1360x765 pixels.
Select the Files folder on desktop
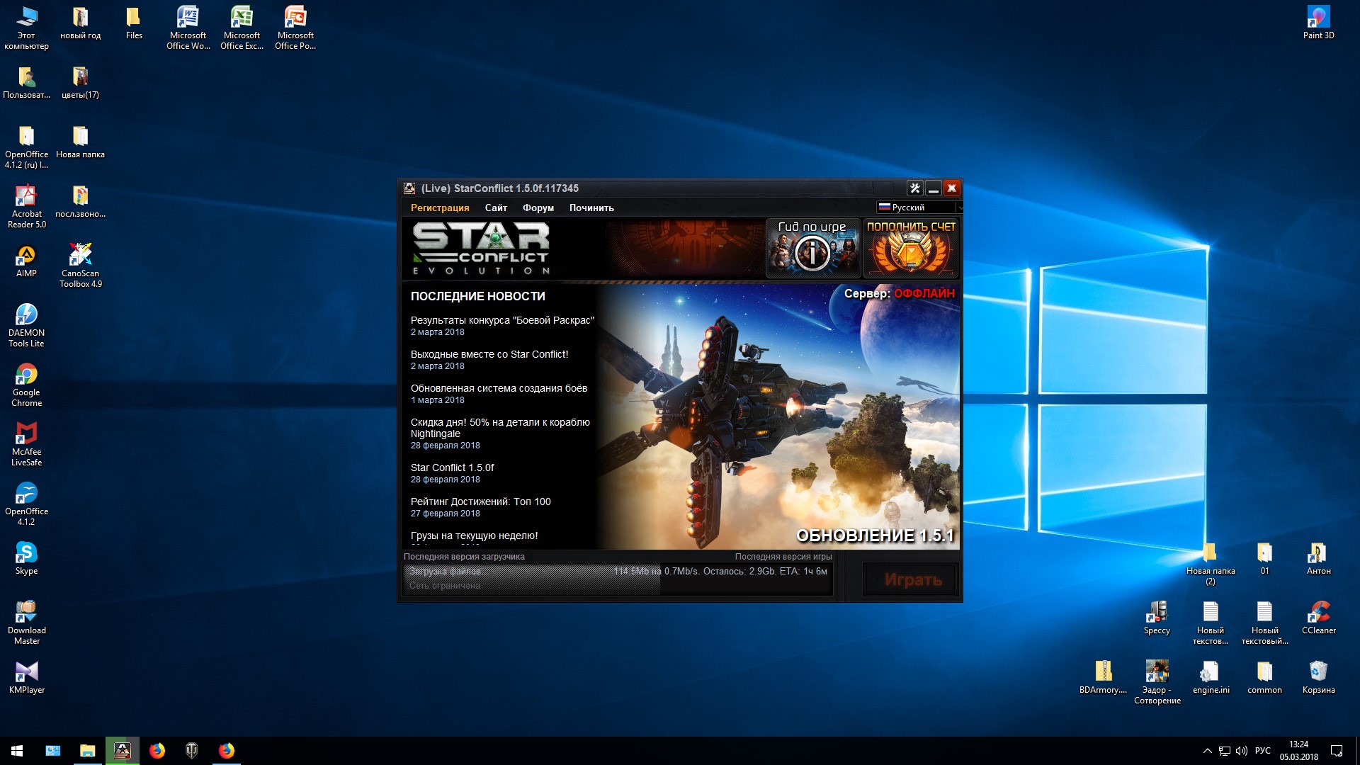[x=134, y=23]
